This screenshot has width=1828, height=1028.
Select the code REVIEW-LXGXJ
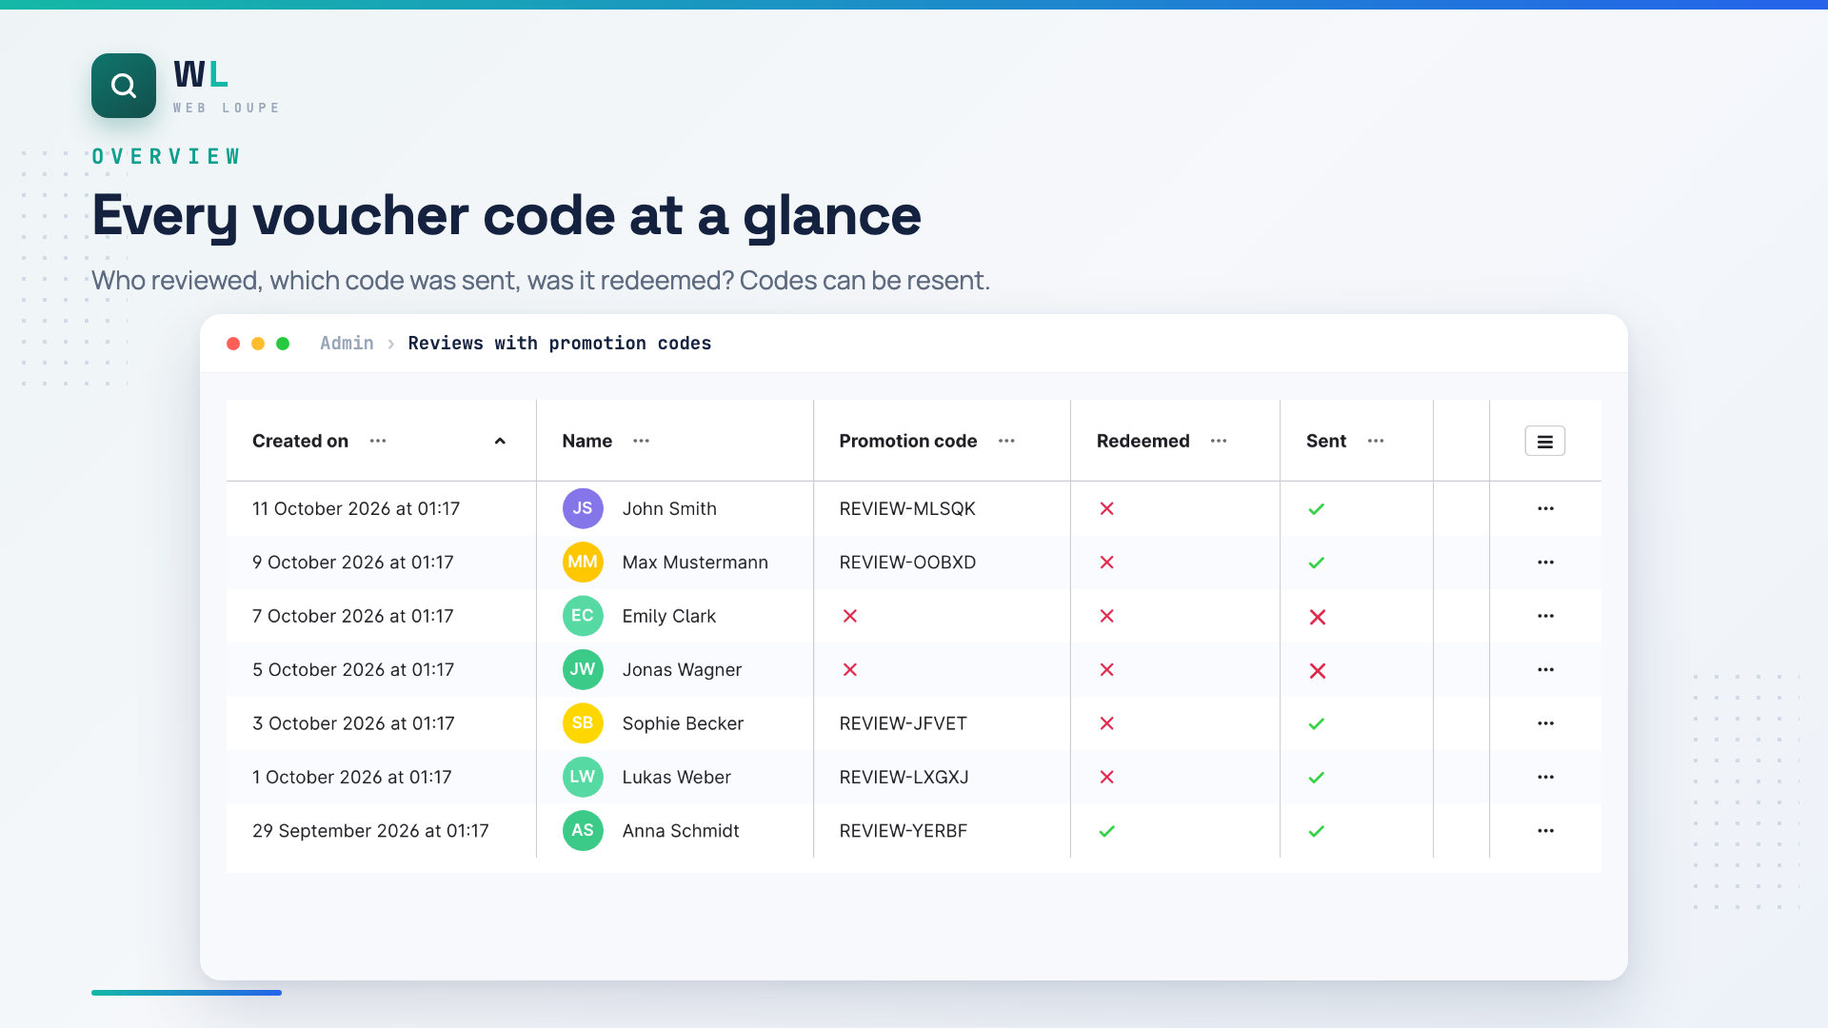tap(904, 777)
